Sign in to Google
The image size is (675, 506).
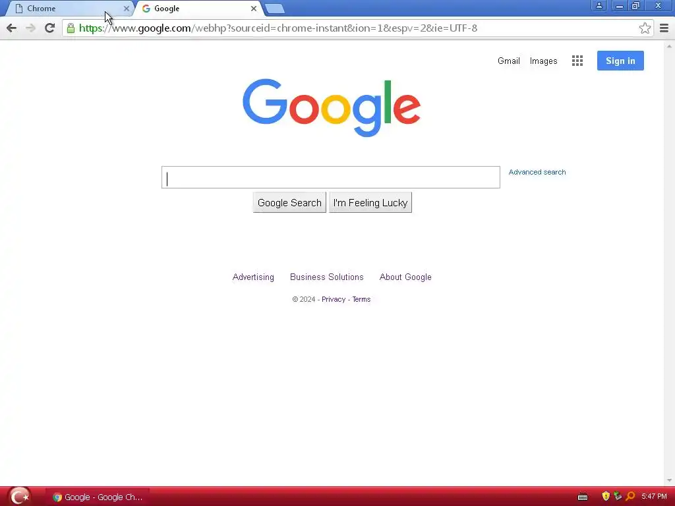pos(620,61)
